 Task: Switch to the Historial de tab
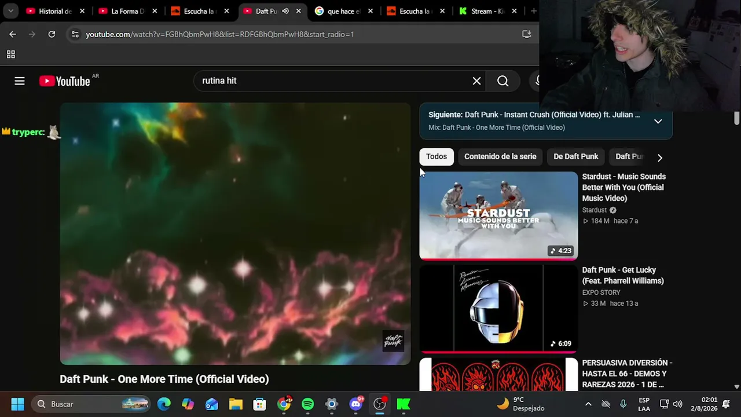(56, 11)
